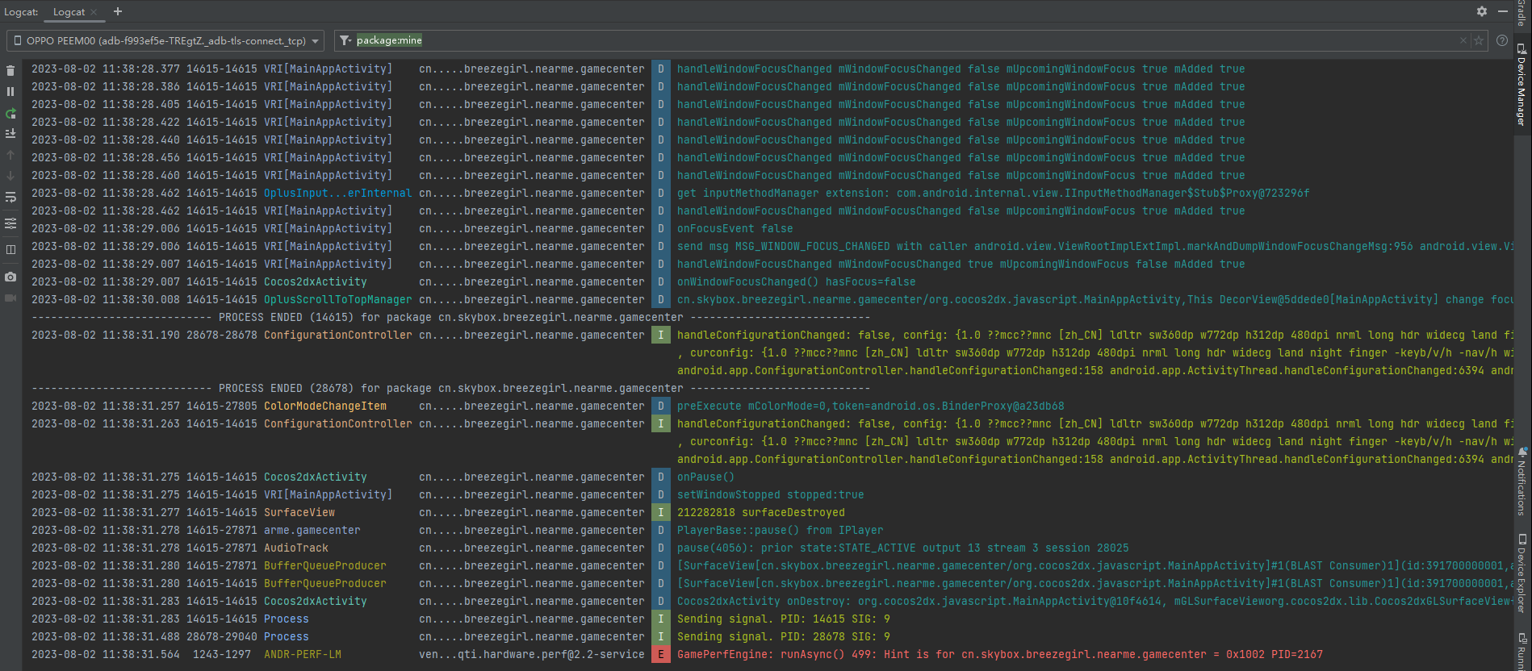The image size is (1532, 671).
Task: Click the split panels icon
Action: coord(10,250)
